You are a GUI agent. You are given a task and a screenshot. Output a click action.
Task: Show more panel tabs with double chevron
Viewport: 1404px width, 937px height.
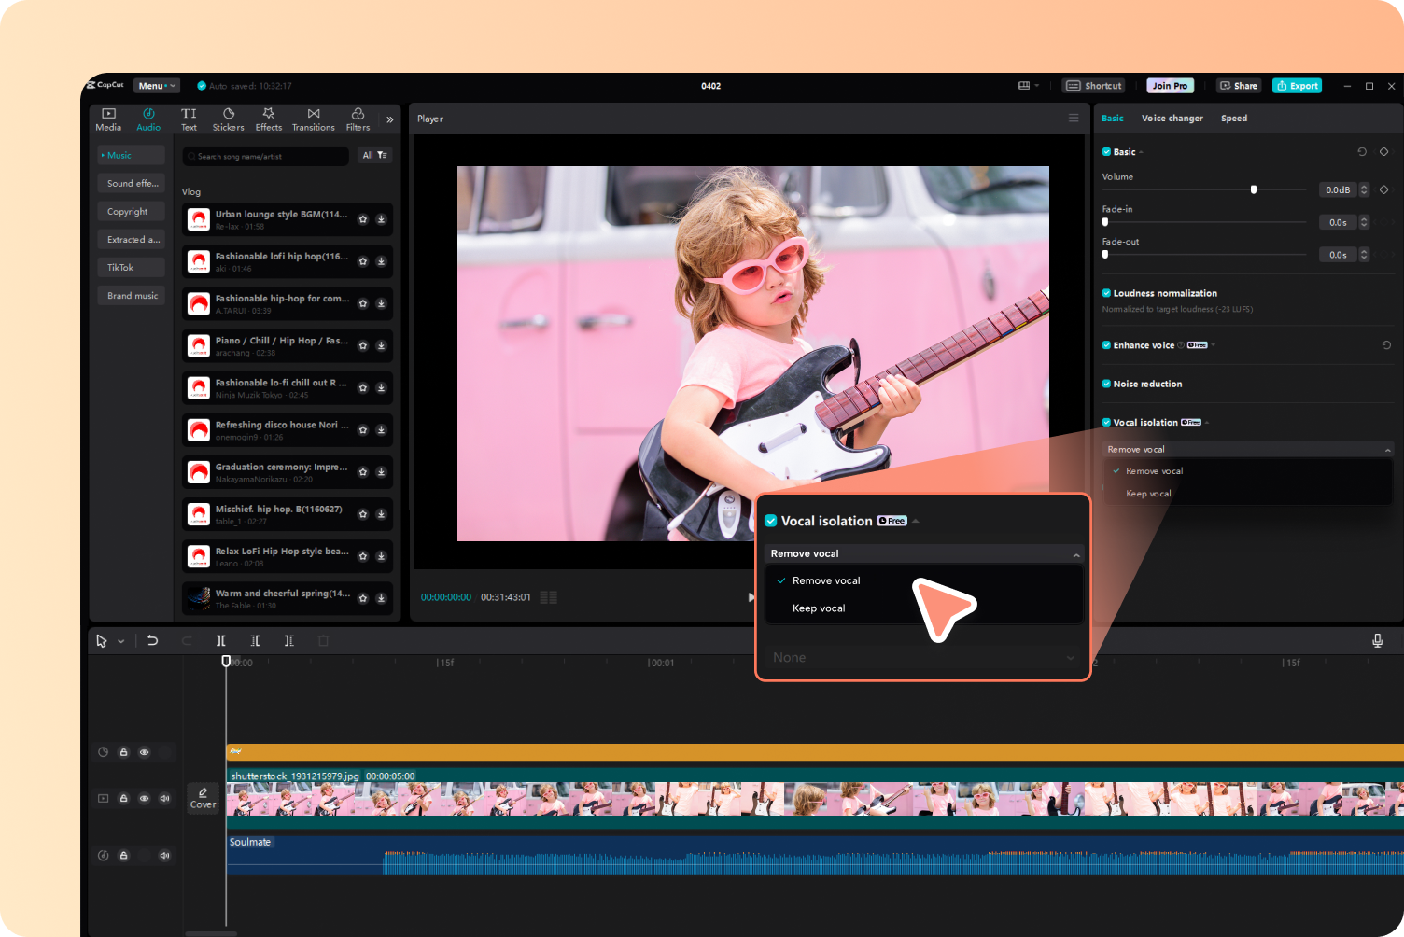389,119
